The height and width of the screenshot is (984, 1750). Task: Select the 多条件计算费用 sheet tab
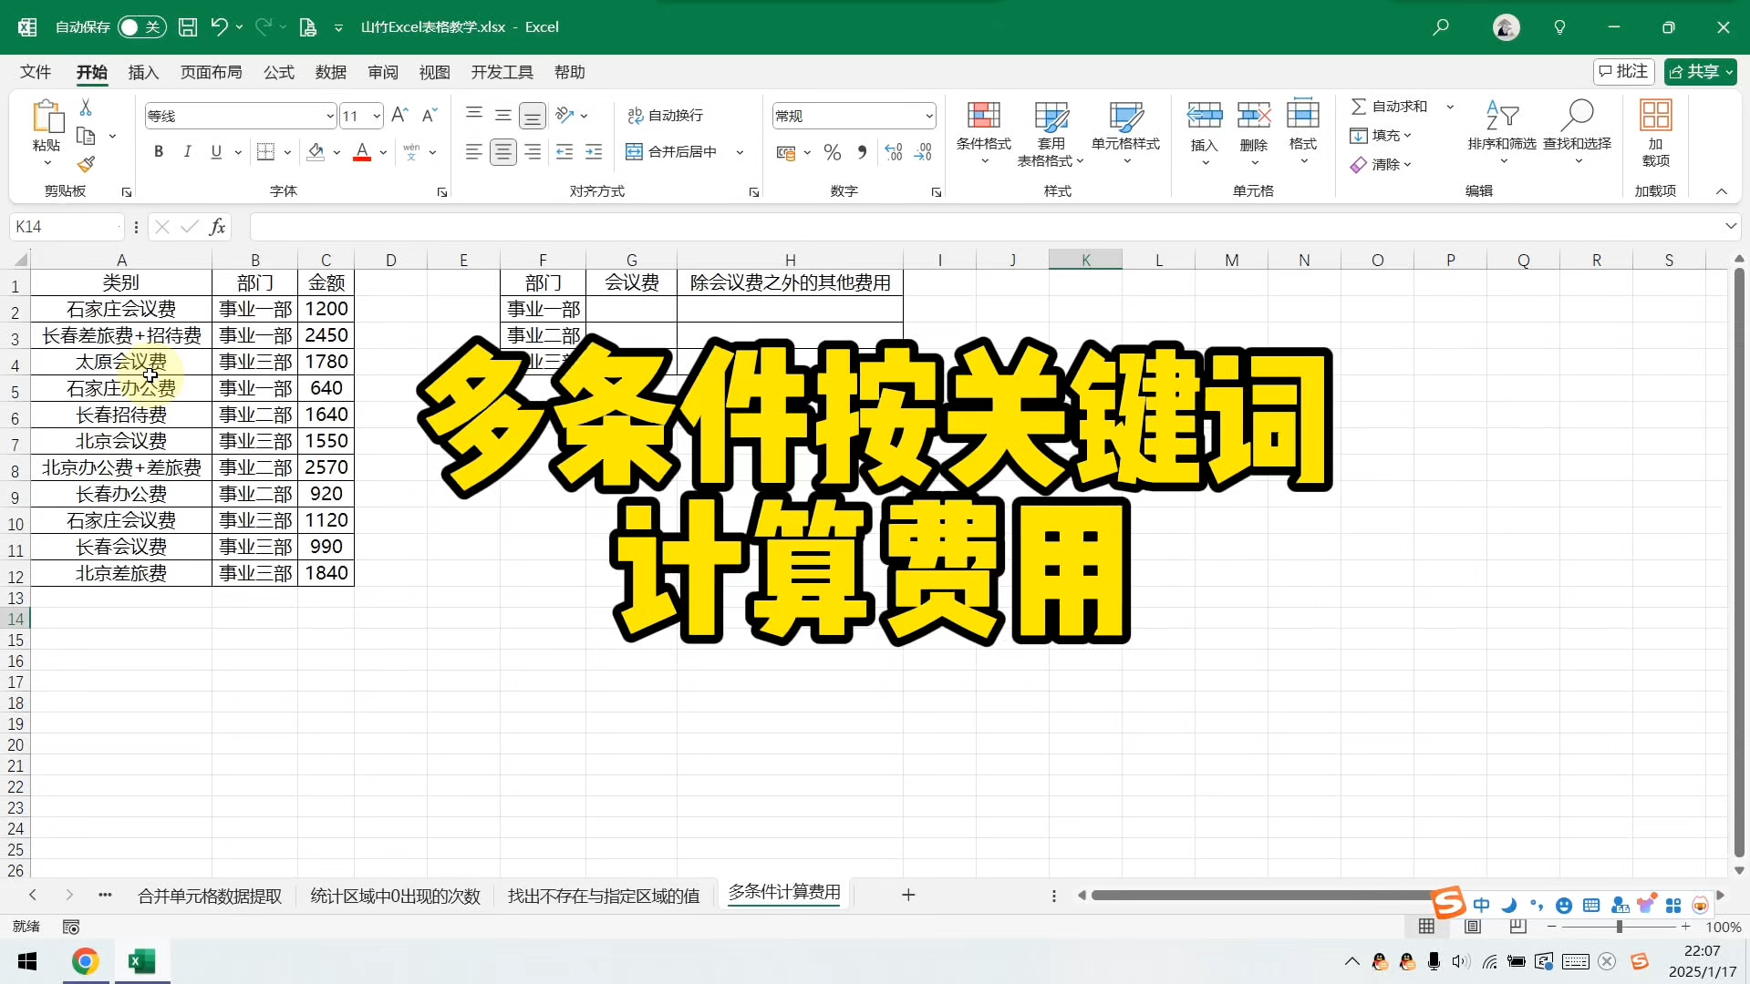click(x=782, y=894)
